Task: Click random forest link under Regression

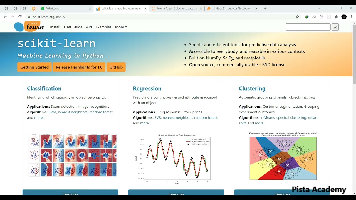Action: pyautogui.click(x=206, y=117)
